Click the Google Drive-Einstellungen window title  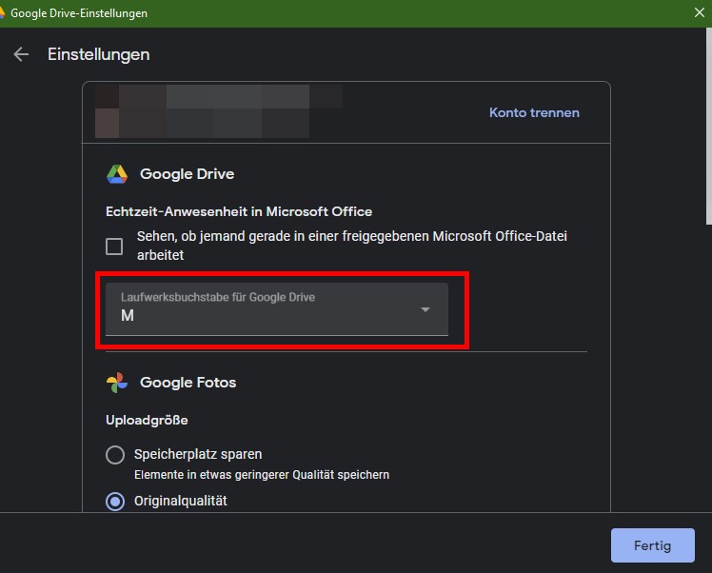click(79, 13)
